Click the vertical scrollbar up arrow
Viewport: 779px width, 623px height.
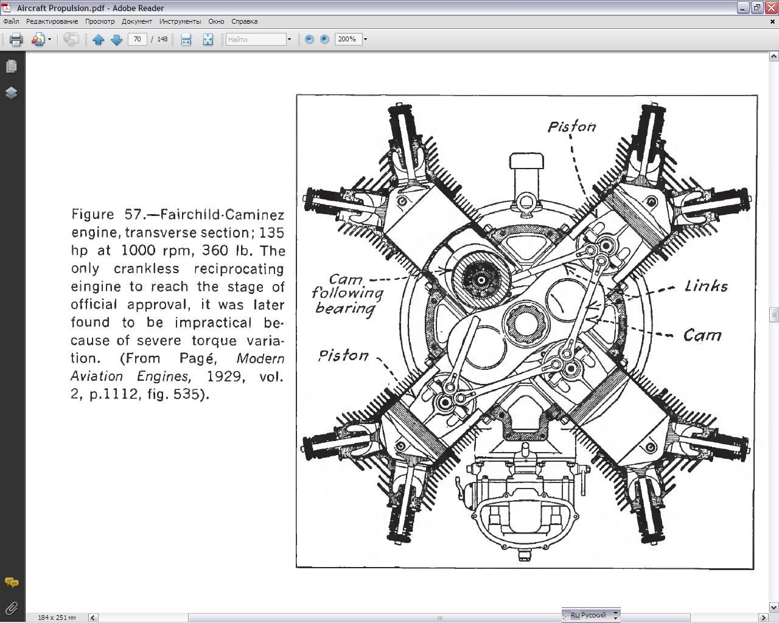coord(774,57)
